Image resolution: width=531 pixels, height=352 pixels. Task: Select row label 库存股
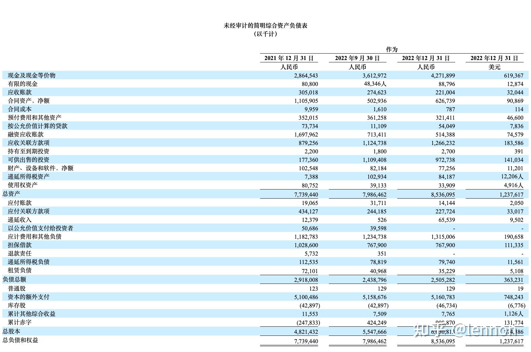[17, 305]
